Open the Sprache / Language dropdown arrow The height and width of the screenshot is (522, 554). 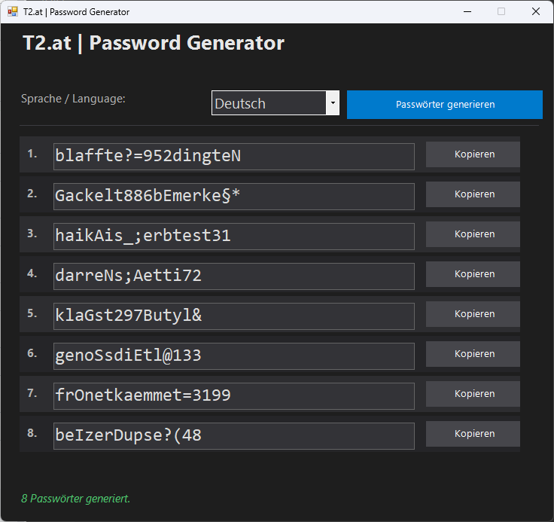tap(332, 103)
